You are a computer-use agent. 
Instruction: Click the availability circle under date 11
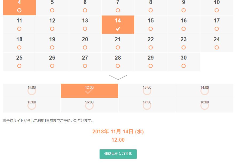coord(19,29)
